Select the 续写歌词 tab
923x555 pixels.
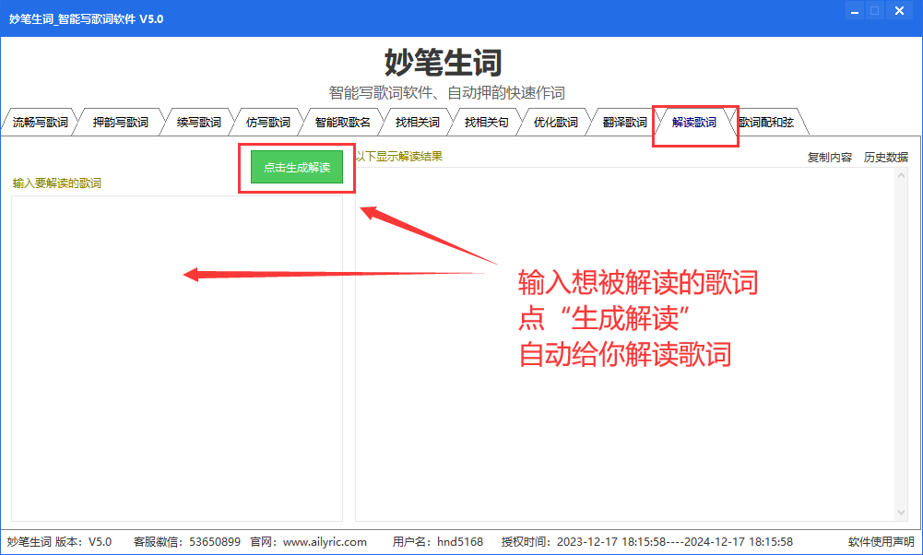[199, 123]
